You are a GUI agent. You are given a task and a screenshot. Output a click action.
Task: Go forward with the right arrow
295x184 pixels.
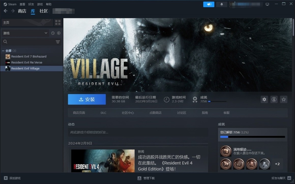(x=13, y=11)
